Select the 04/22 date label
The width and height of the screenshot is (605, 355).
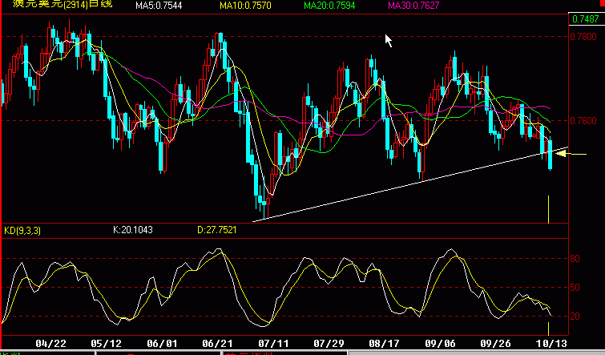pos(50,344)
